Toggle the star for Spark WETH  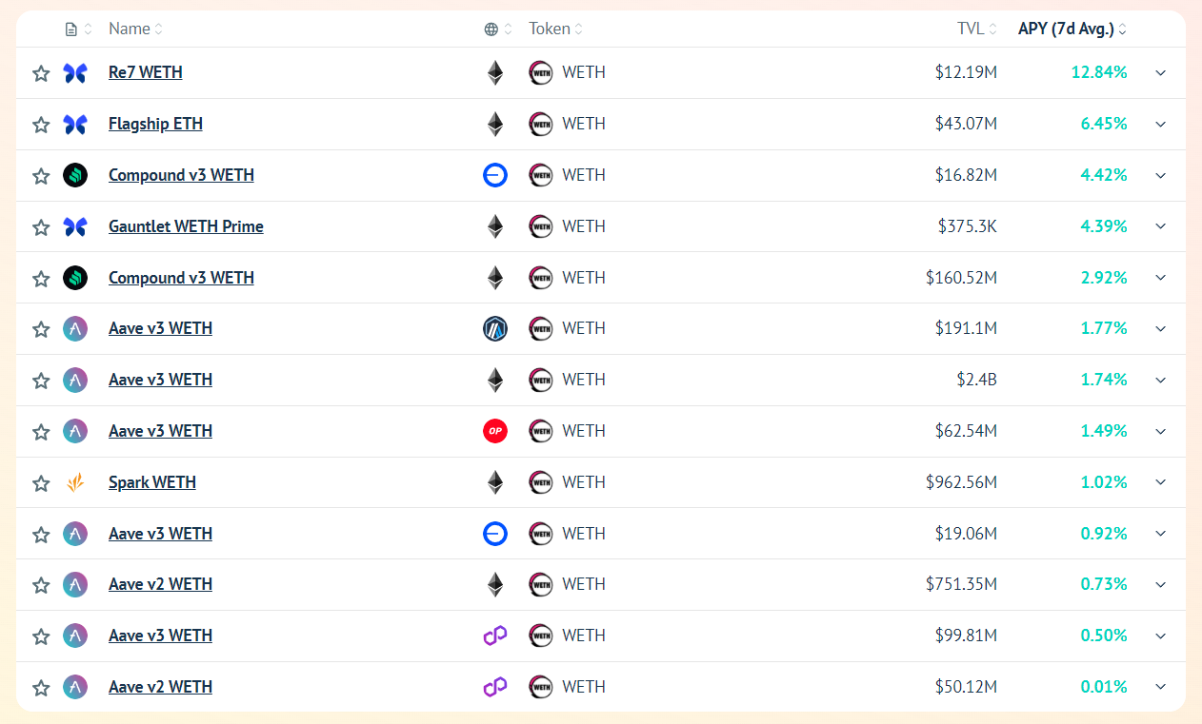pyautogui.click(x=41, y=483)
